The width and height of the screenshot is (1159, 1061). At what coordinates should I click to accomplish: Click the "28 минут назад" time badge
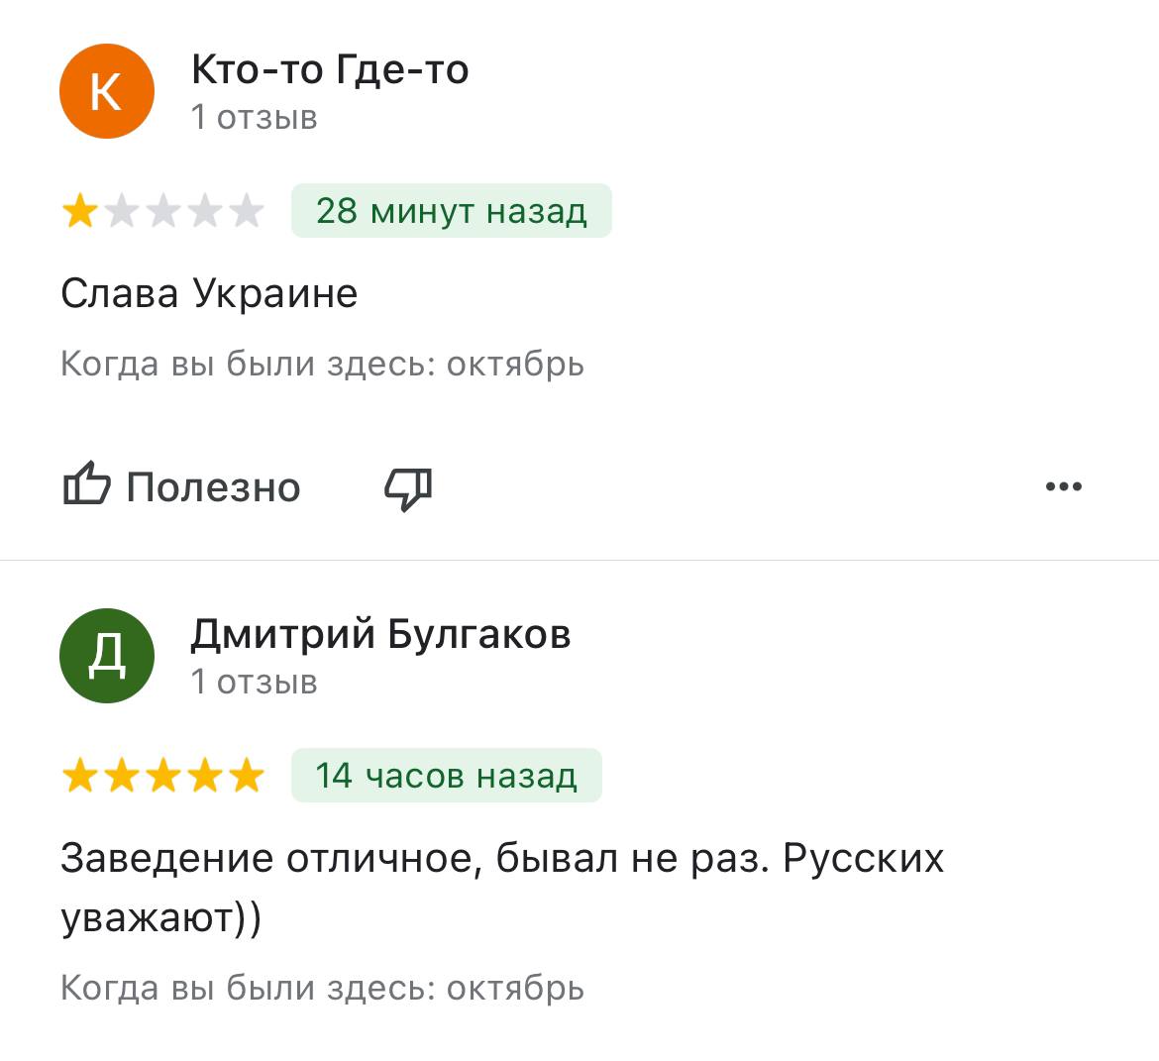tap(451, 211)
